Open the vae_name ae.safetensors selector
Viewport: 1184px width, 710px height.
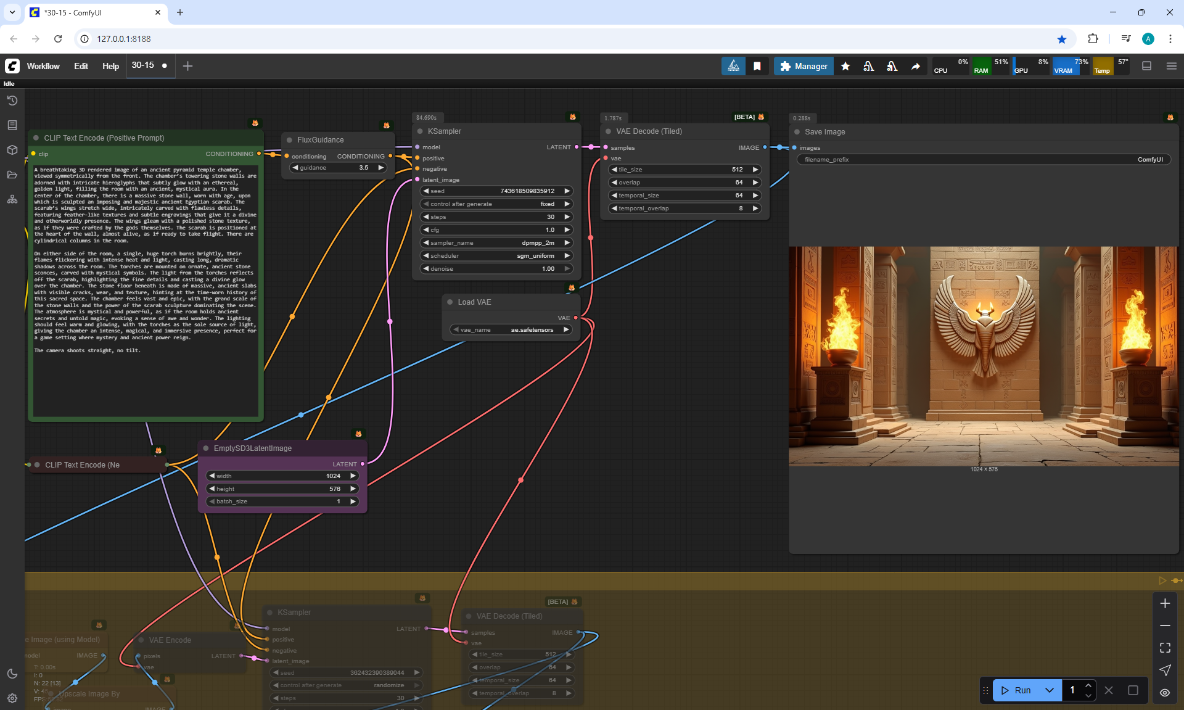coord(511,329)
